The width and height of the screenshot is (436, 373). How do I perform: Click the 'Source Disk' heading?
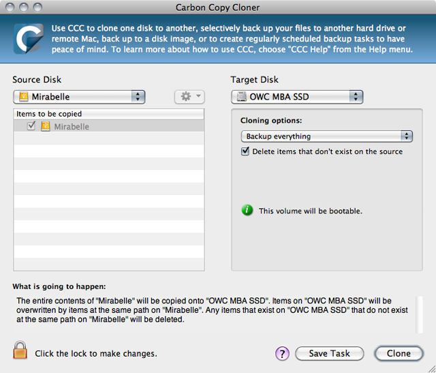(37, 80)
